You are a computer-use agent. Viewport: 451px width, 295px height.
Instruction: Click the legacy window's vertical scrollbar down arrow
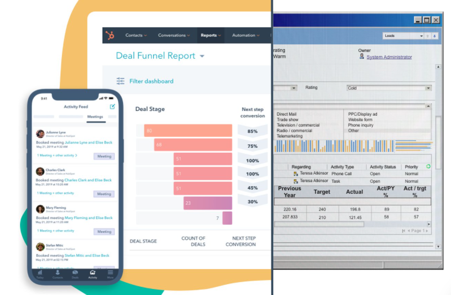[x=438, y=247]
